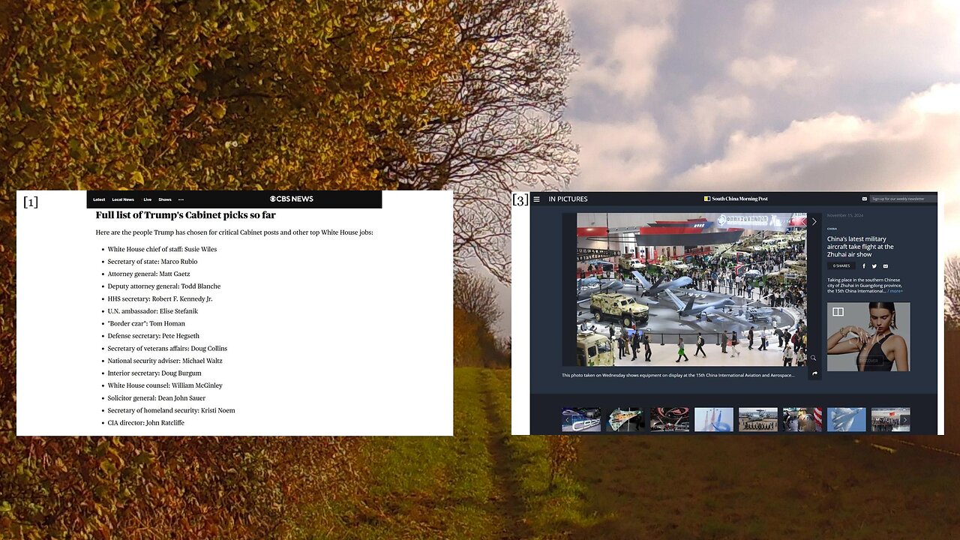
Task: Share the article on Twitter
Action: (874, 265)
